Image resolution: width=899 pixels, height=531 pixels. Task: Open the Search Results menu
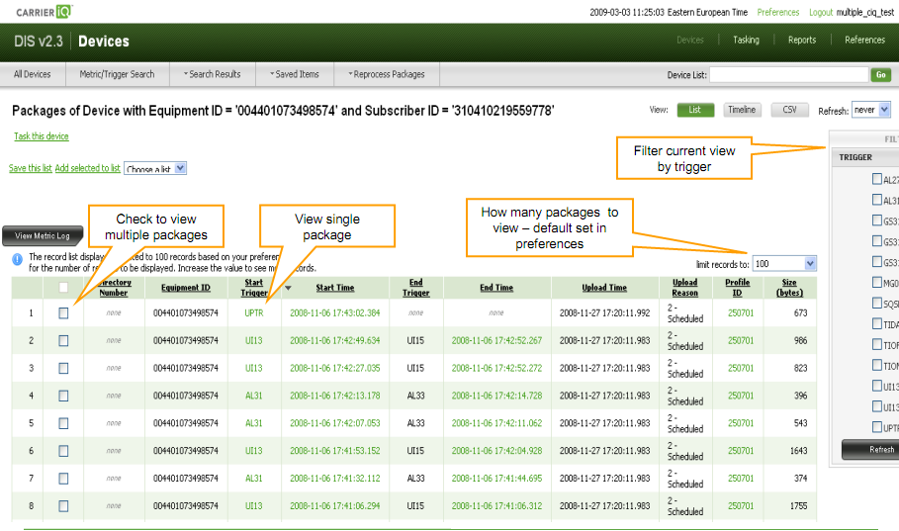[212, 74]
